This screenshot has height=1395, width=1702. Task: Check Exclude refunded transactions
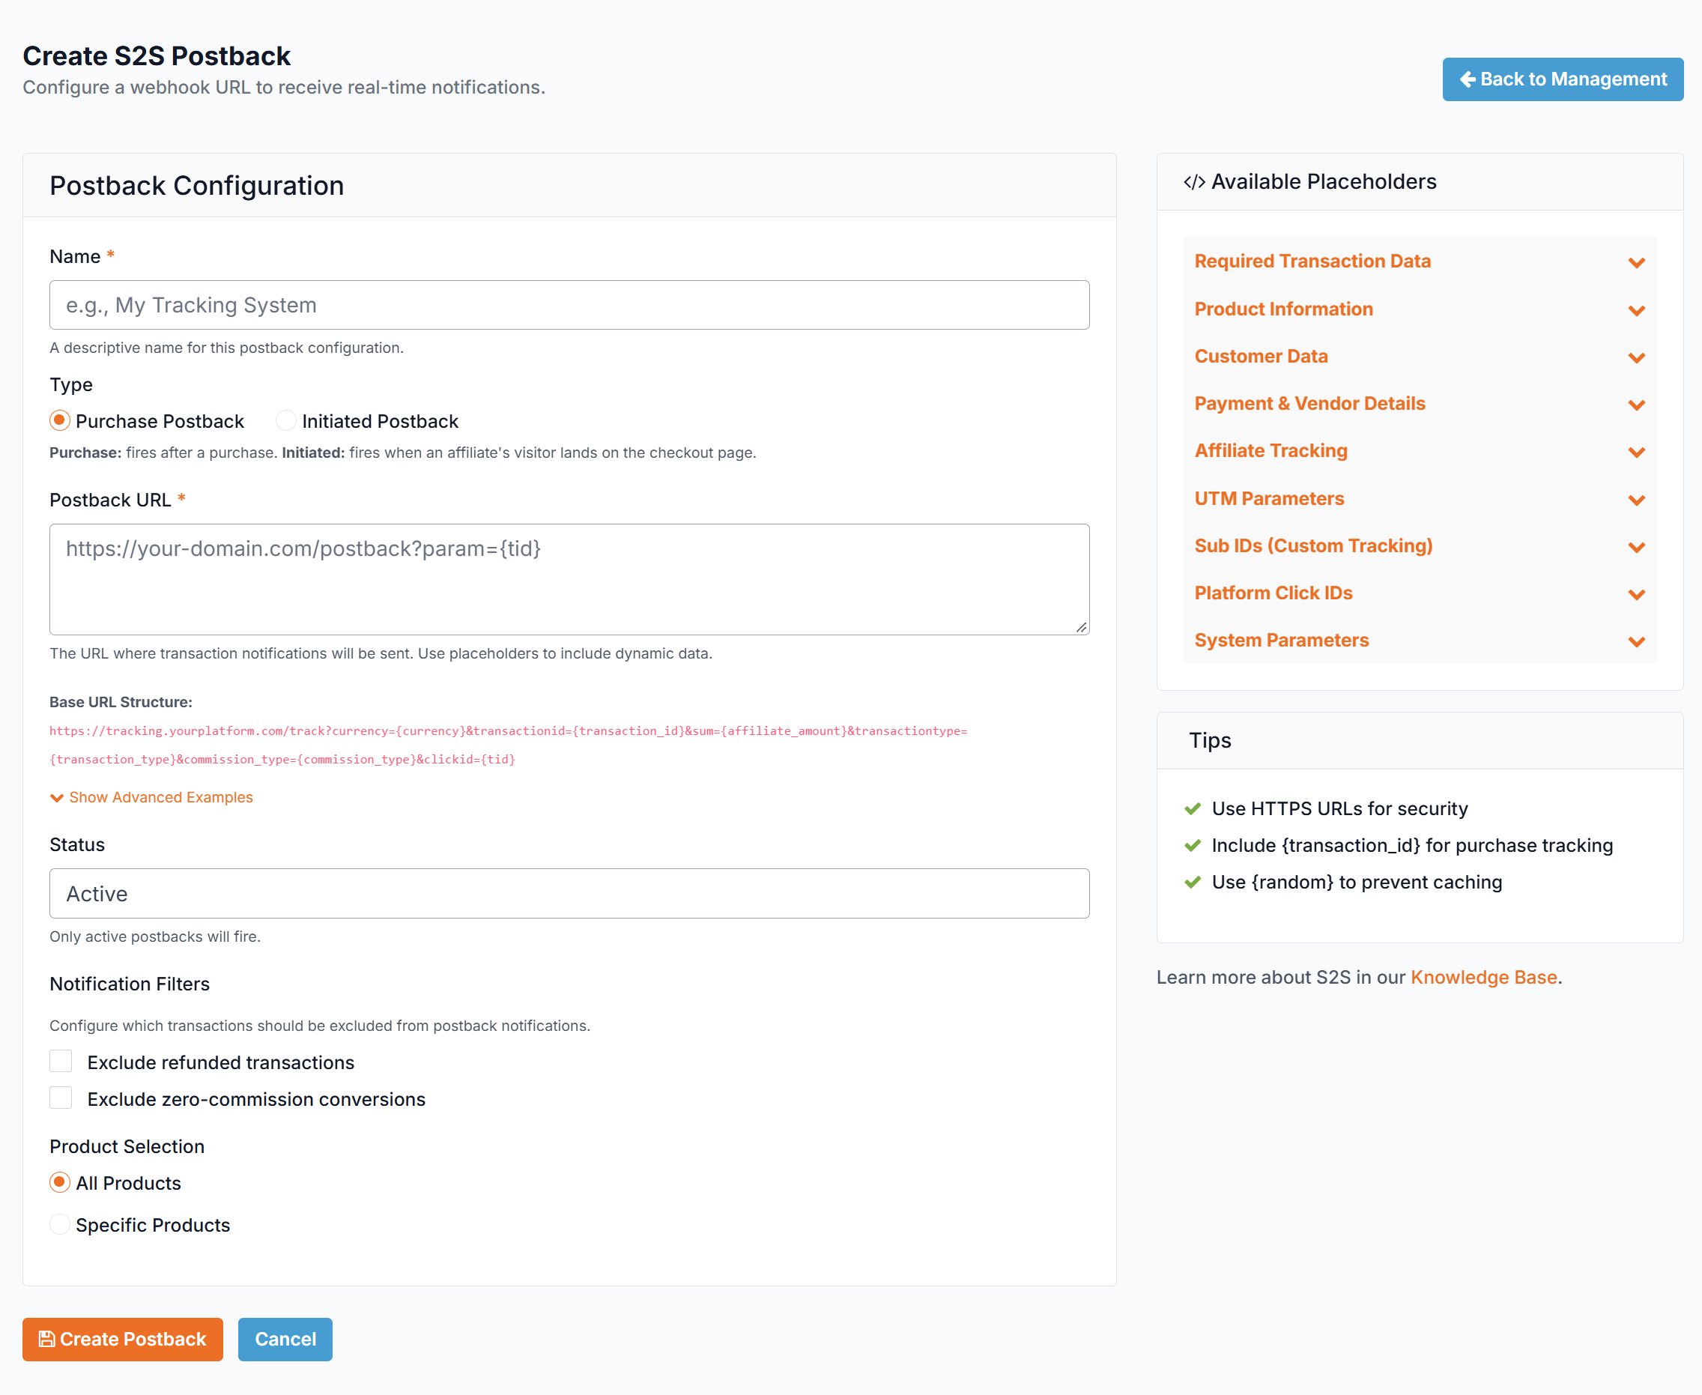click(61, 1061)
